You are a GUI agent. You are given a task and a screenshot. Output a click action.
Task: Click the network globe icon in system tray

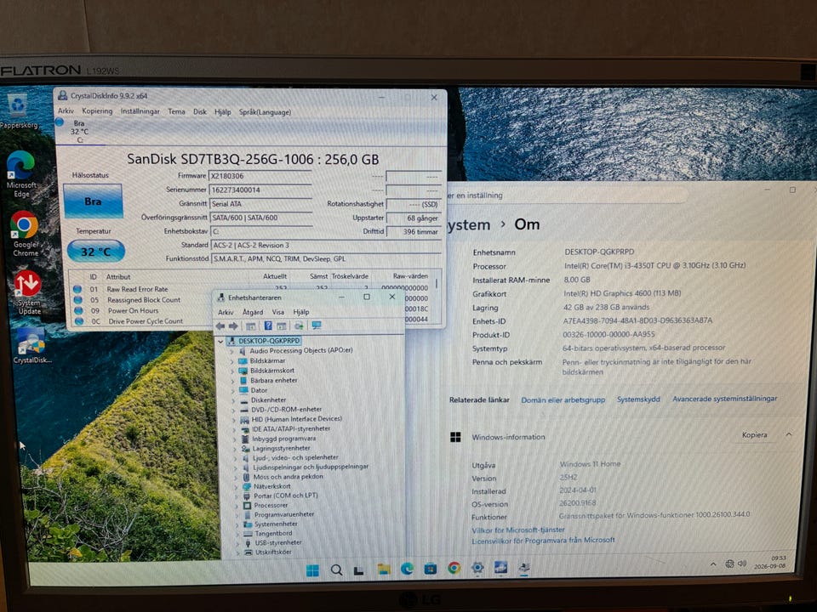(x=730, y=564)
